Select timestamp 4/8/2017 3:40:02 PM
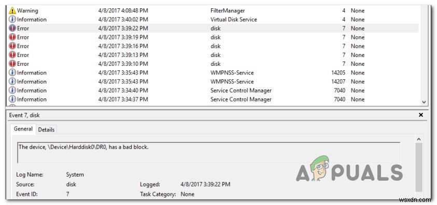The image size is (437, 205). click(123, 20)
